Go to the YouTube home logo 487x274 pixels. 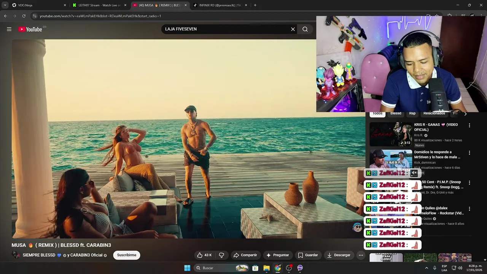tap(30, 29)
